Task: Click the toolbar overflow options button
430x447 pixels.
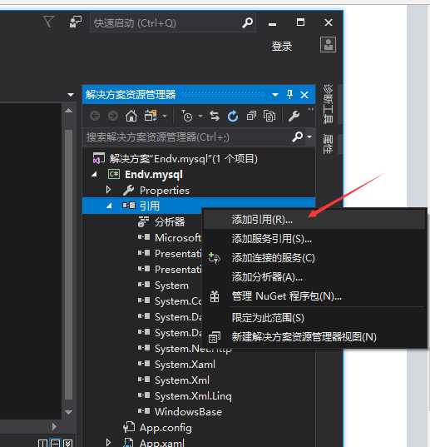Action: point(310,110)
